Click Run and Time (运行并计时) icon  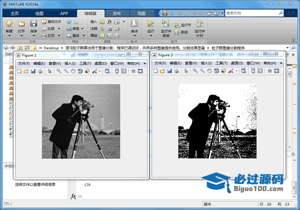(x=200, y=23)
